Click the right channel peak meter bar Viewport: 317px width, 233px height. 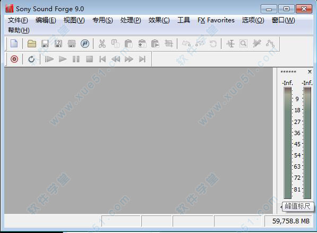coord(307,143)
